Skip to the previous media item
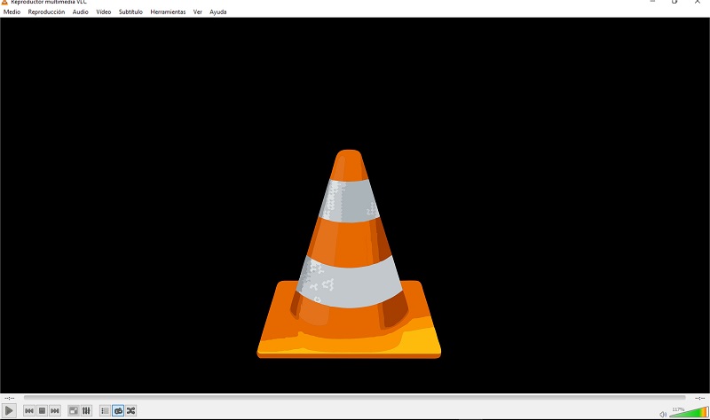 (x=29, y=410)
